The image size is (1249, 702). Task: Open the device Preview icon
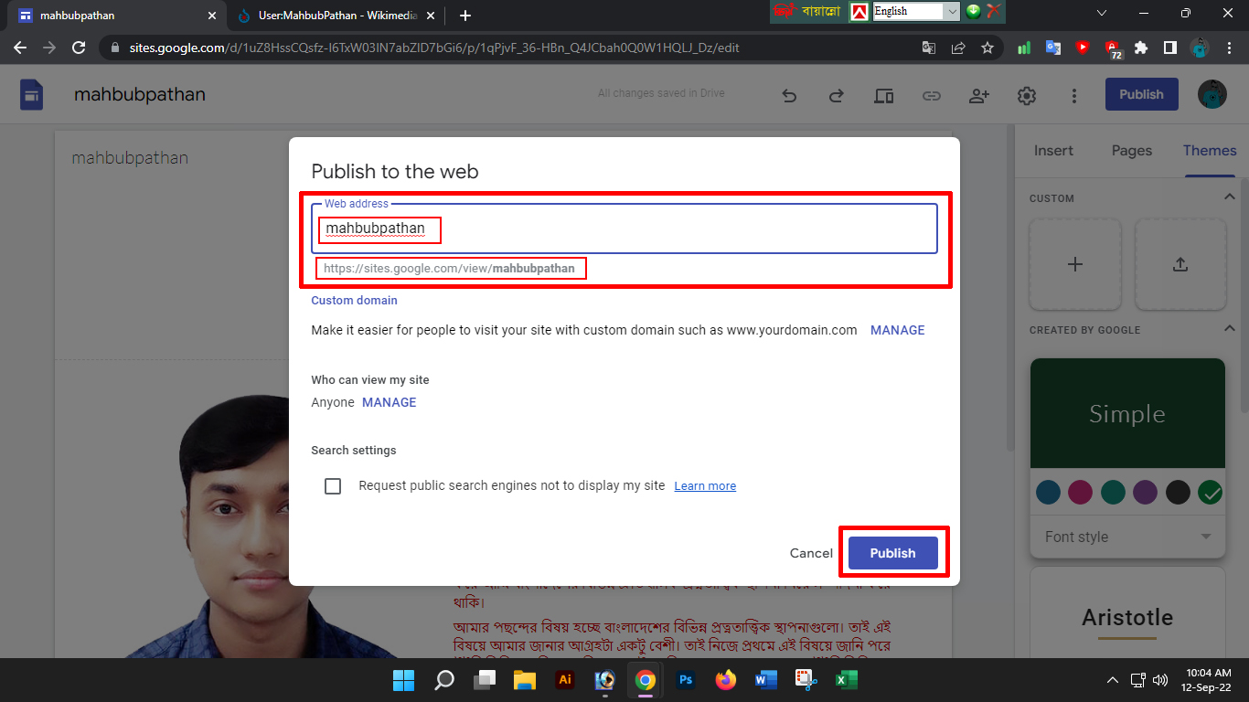(883, 95)
